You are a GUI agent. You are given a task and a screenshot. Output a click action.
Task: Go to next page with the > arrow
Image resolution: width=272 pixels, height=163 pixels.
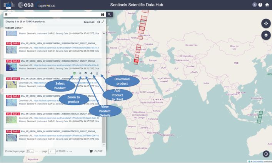[67, 151]
